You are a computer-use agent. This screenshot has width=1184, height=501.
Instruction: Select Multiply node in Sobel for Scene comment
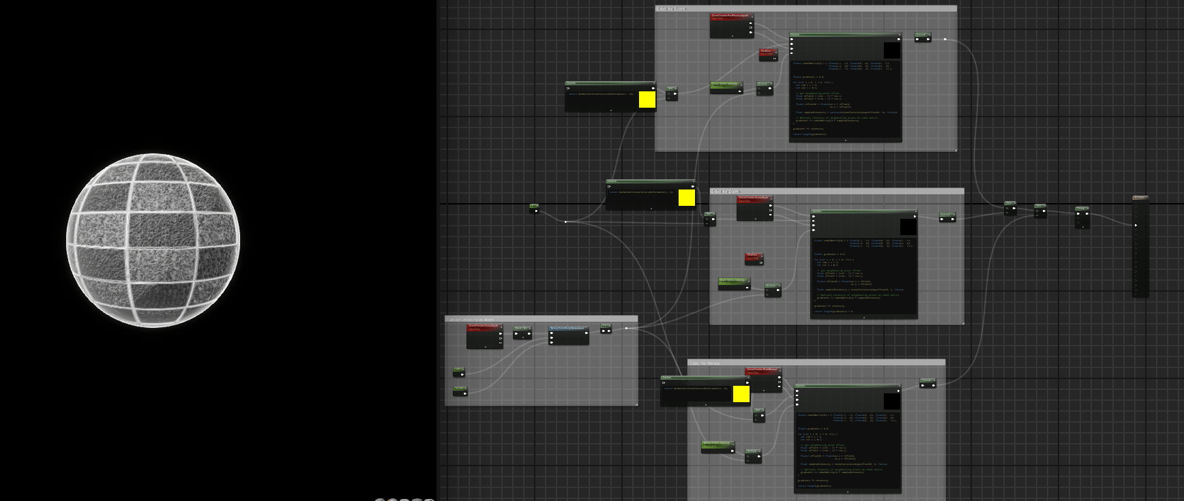[765, 85]
